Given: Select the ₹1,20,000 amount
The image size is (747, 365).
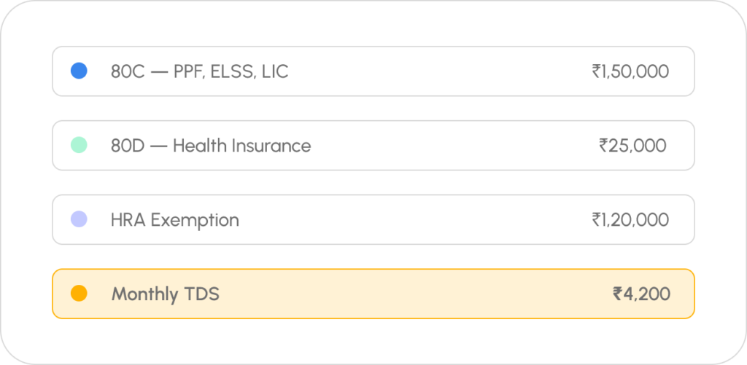Looking at the screenshot, I should [630, 220].
